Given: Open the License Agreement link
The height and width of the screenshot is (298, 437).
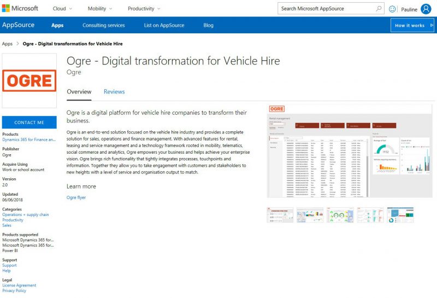Looking at the screenshot, I should point(19,285).
